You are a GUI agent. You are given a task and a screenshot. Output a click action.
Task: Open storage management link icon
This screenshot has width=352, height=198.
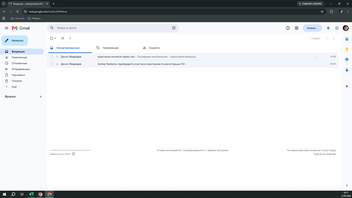[x=73, y=154]
